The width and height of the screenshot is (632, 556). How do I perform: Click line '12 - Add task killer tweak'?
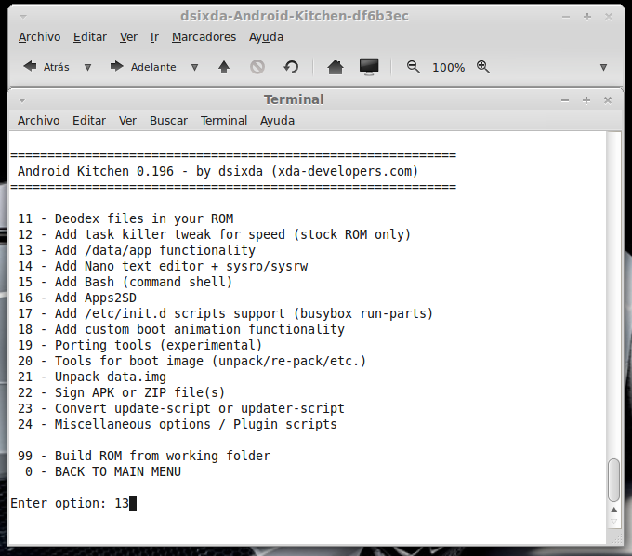tap(214, 234)
